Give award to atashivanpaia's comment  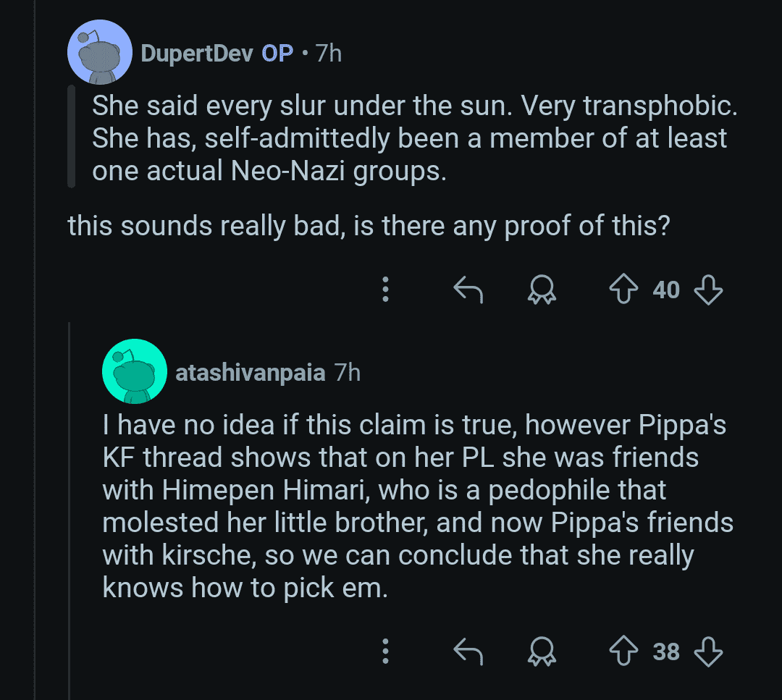542,651
